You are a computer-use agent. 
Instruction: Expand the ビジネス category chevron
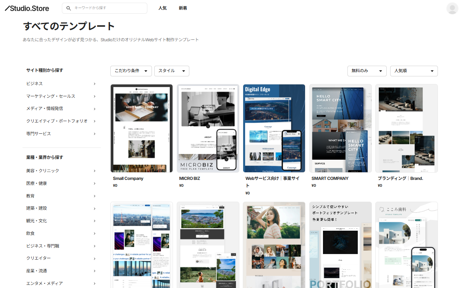94,84
